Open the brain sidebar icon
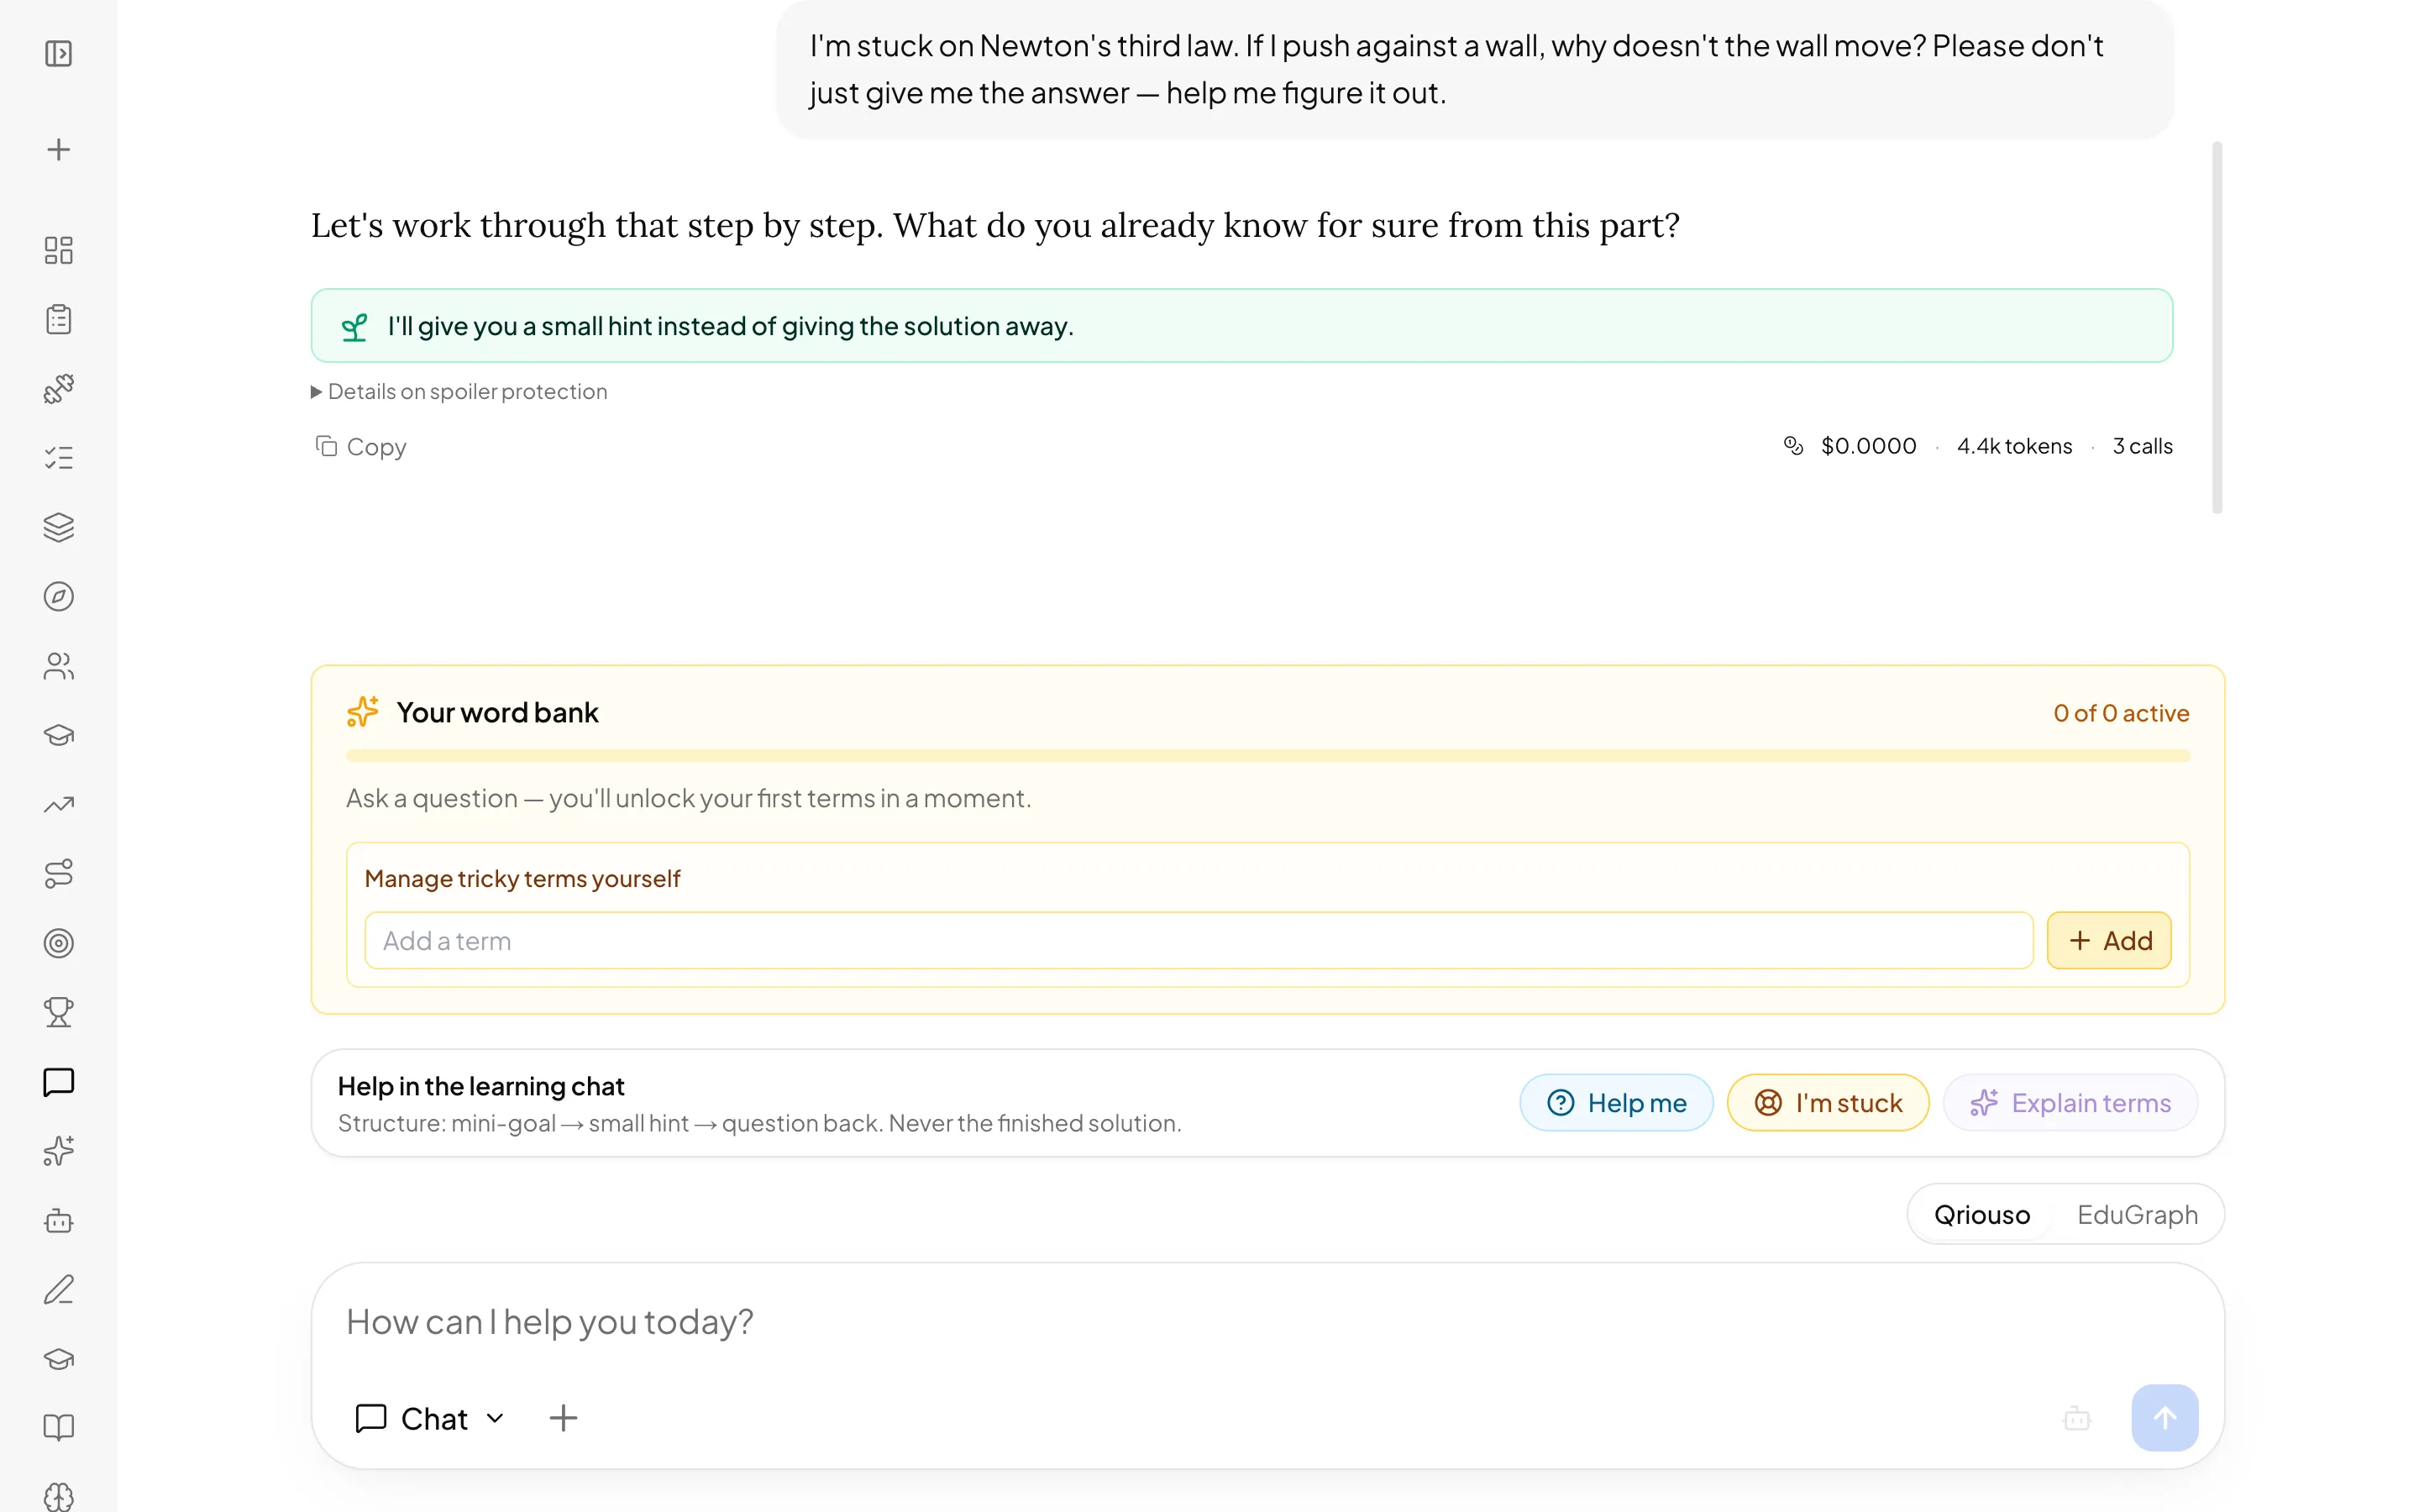Viewport: 2419px width, 1512px height. pos(58,1496)
